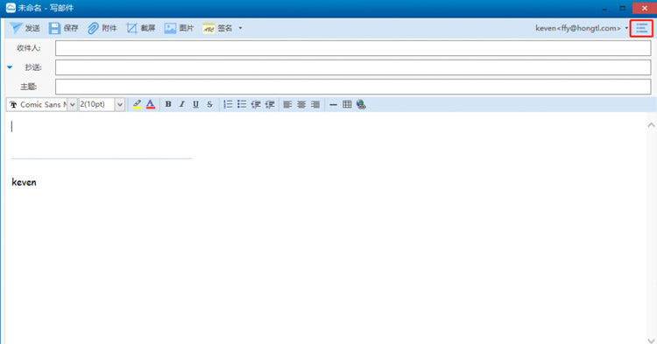The height and width of the screenshot is (344, 657).
Task: Open the Comic Sans font family dropdown
Action: (x=73, y=104)
